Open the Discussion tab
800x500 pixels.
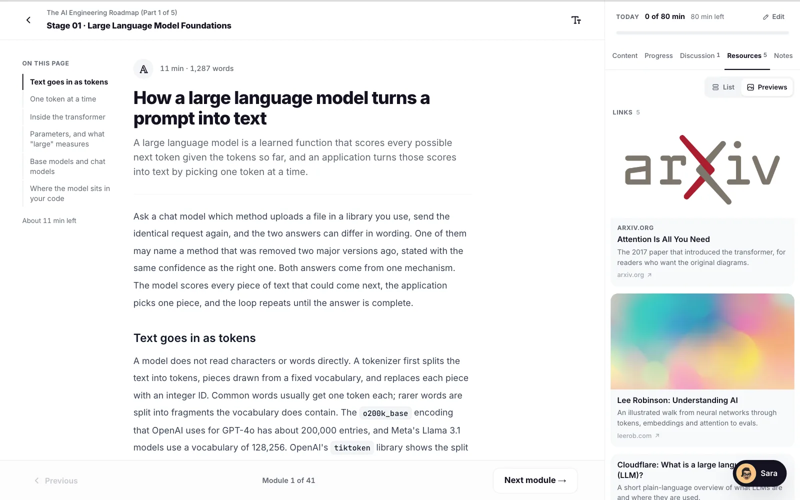(699, 55)
